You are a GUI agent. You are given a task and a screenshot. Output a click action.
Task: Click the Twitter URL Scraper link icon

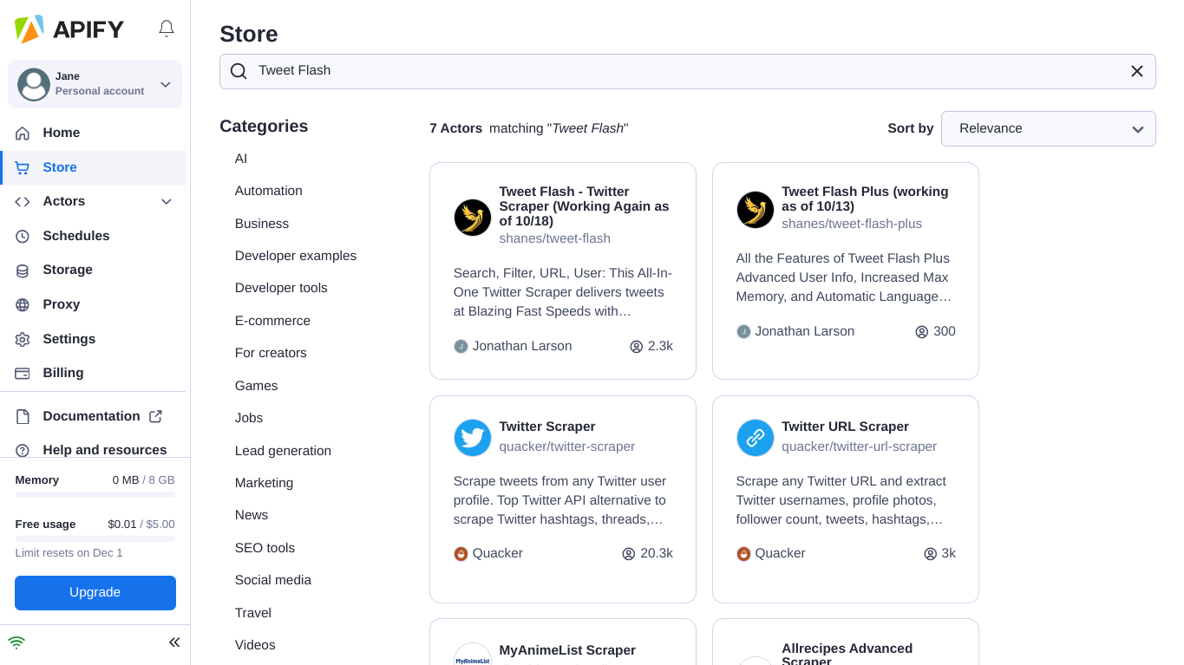point(755,438)
